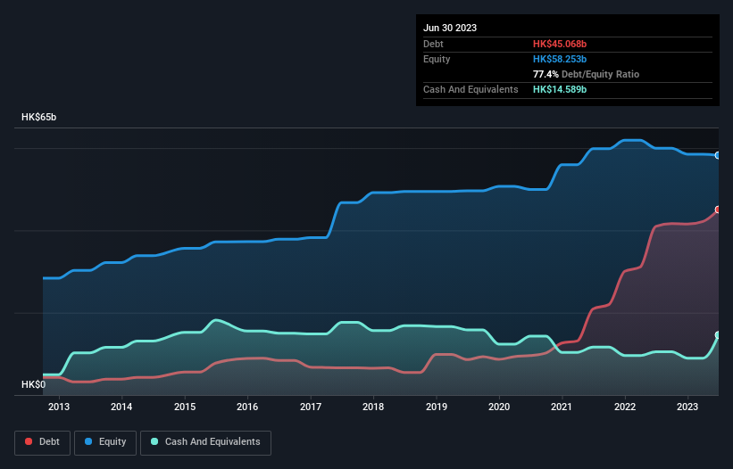
Task: Click the 2015 x-axis label
Action: click(x=185, y=407)
